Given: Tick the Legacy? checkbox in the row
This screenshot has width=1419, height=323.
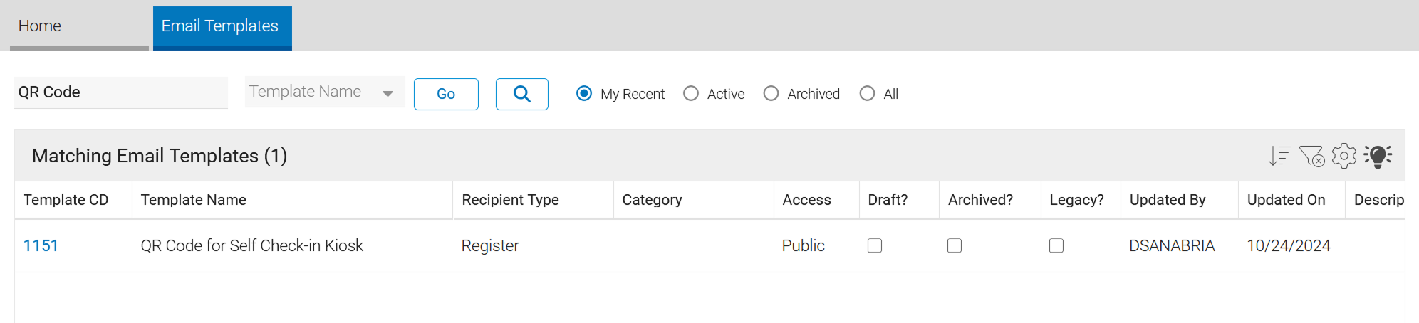Looking at the screenshot, I should pyautogui.click(x=1056, y=245).
